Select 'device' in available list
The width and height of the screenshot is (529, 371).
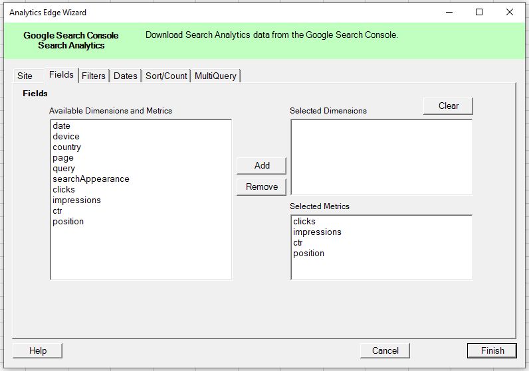coord(141,137)
